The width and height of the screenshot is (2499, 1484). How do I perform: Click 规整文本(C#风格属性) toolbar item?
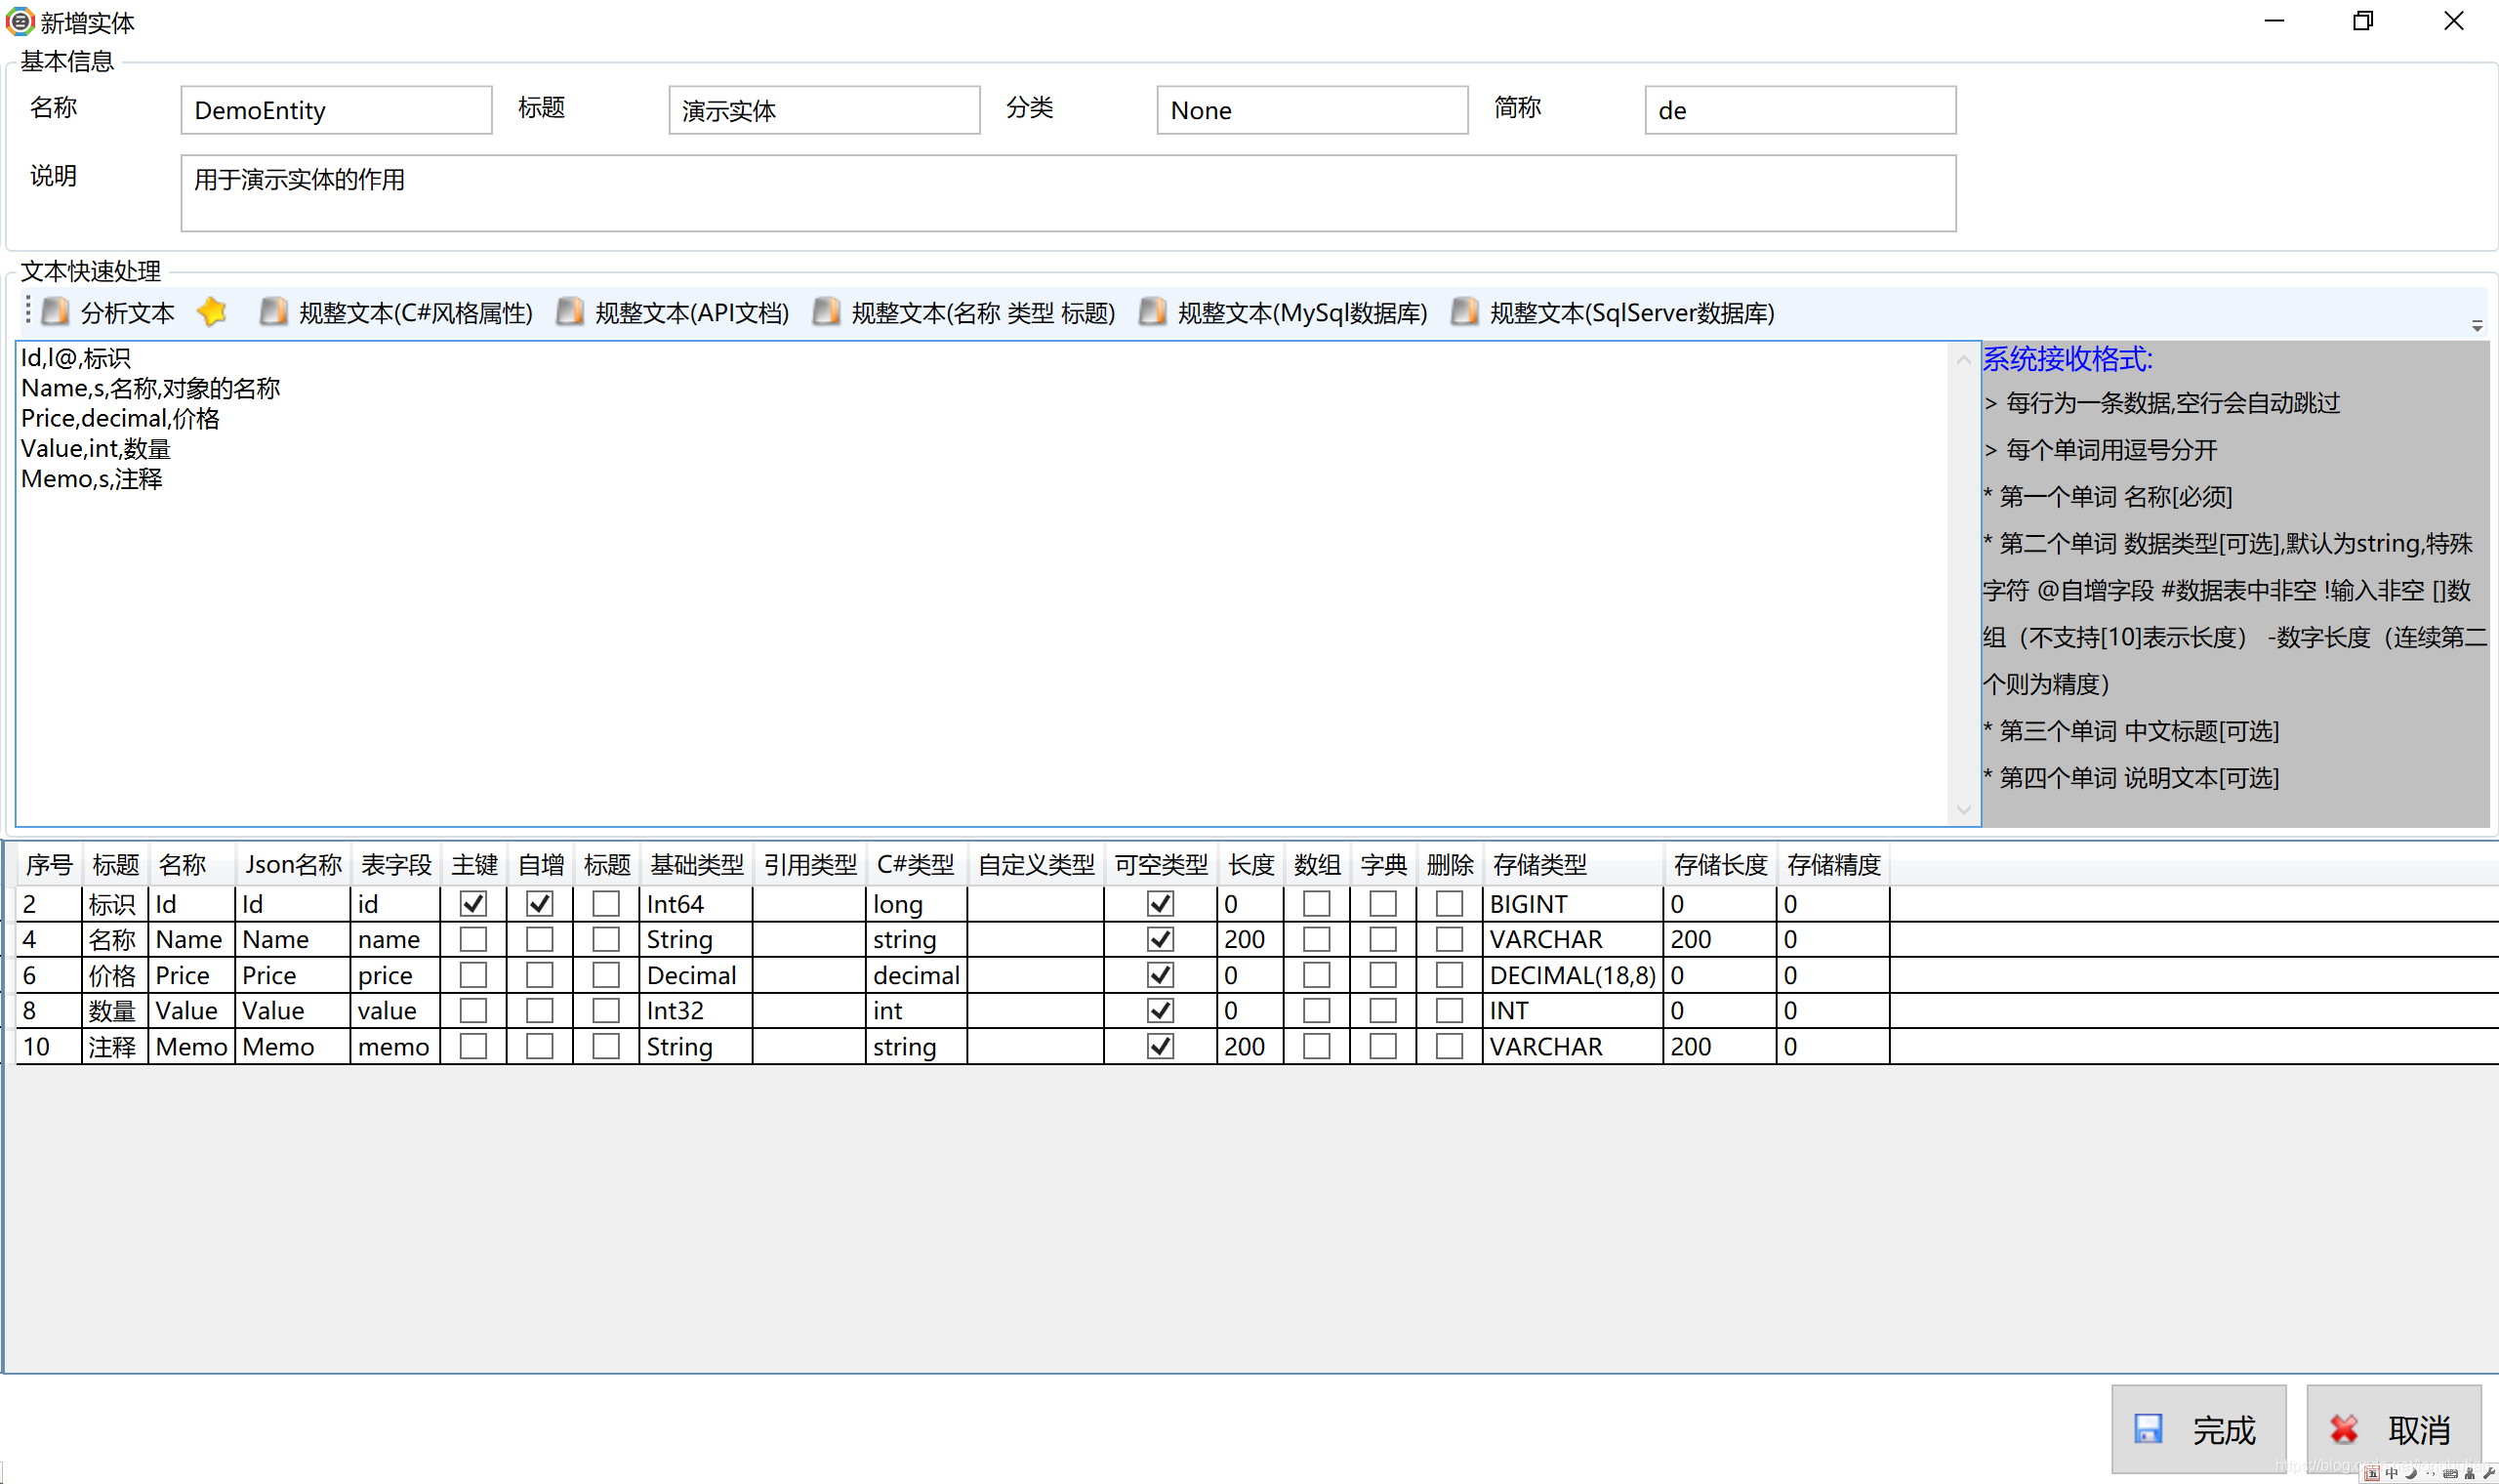coord(396,313)
